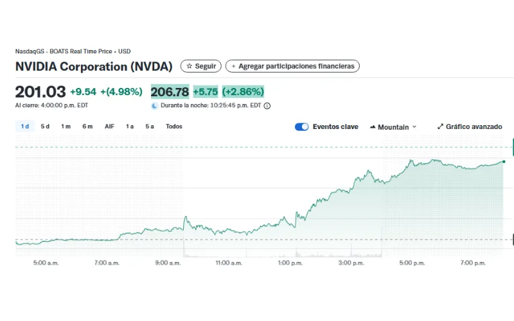Click the plus icon before Agregar participaciones
Viewport: 514px width, 321px height.
pos(233,66)
